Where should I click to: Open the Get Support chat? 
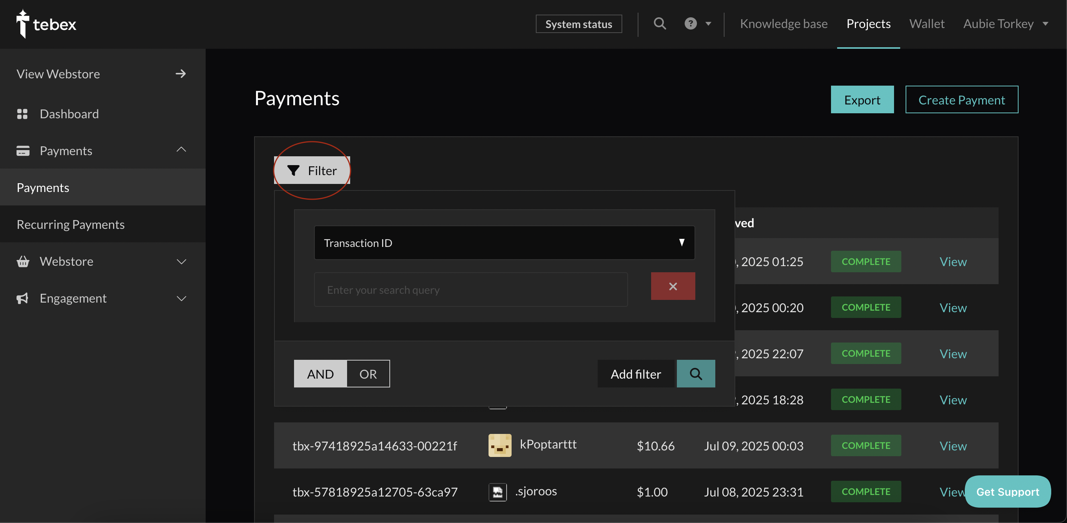[x=1007, y=492]
